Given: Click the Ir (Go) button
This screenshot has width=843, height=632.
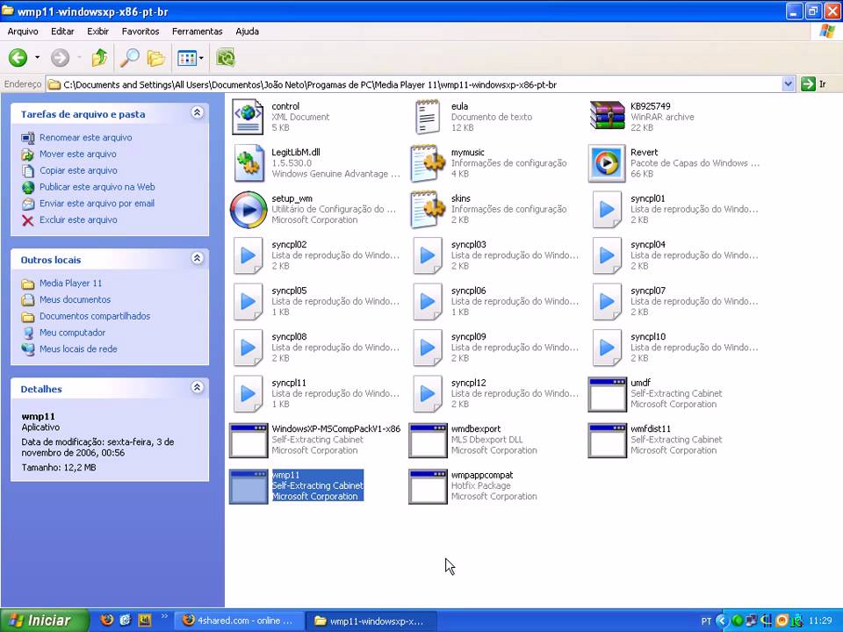Looking at the screenshot, I should coord(814,84).
